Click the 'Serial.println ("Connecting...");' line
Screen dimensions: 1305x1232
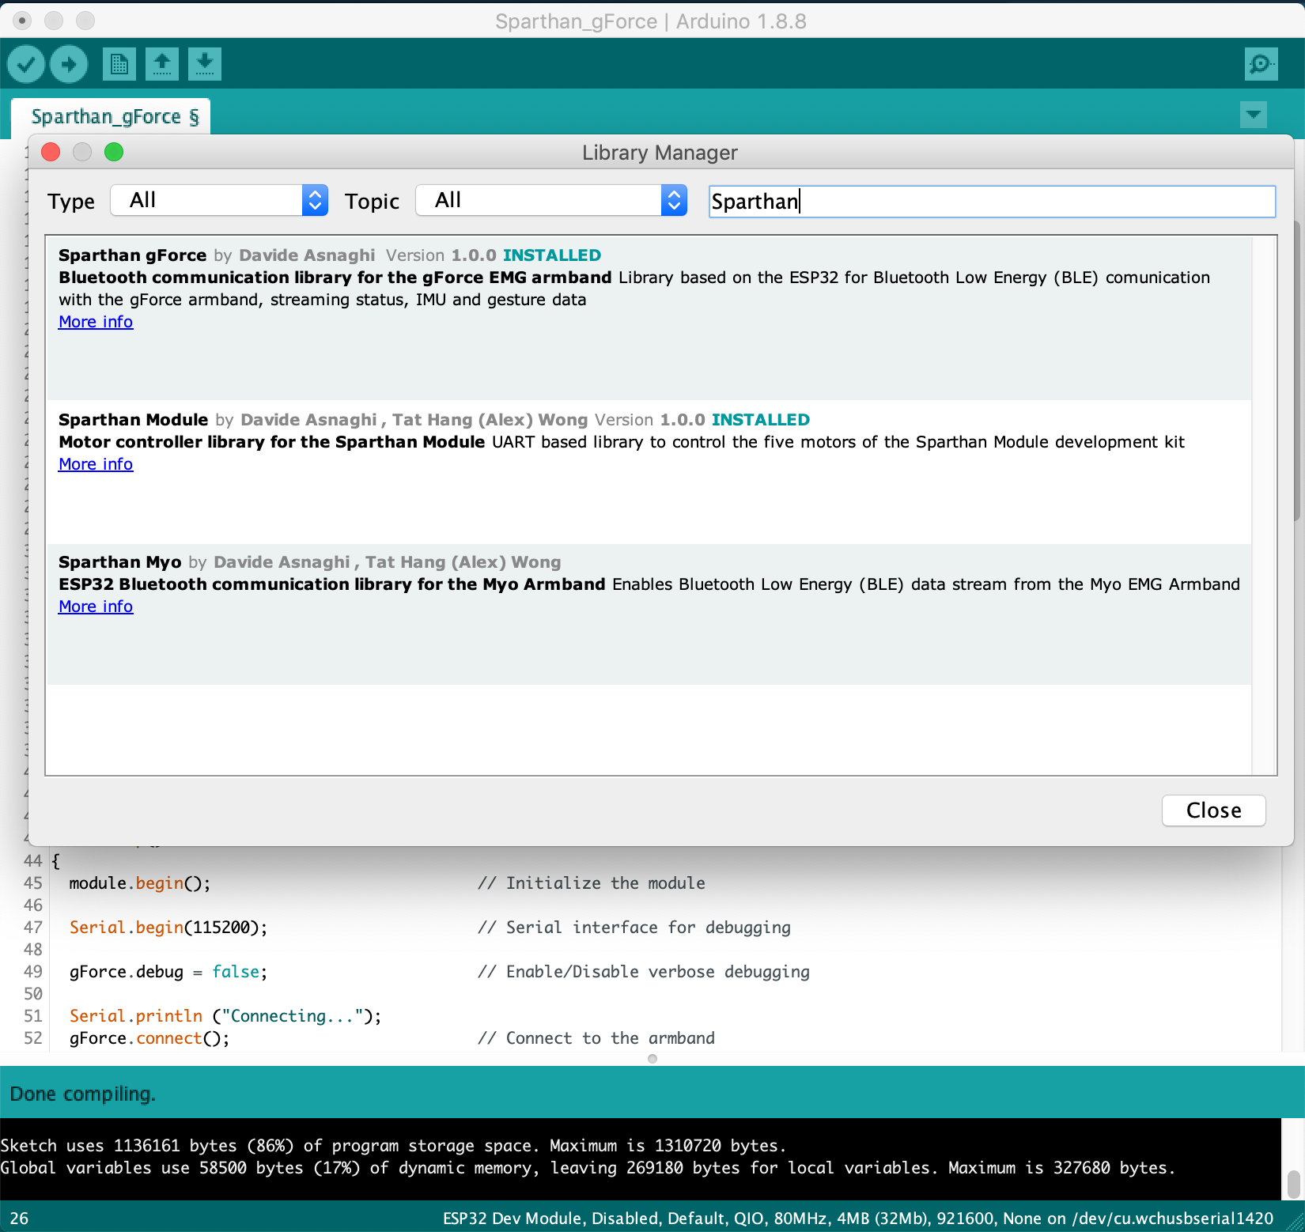pyautogui.click(x=225, y=1016)
